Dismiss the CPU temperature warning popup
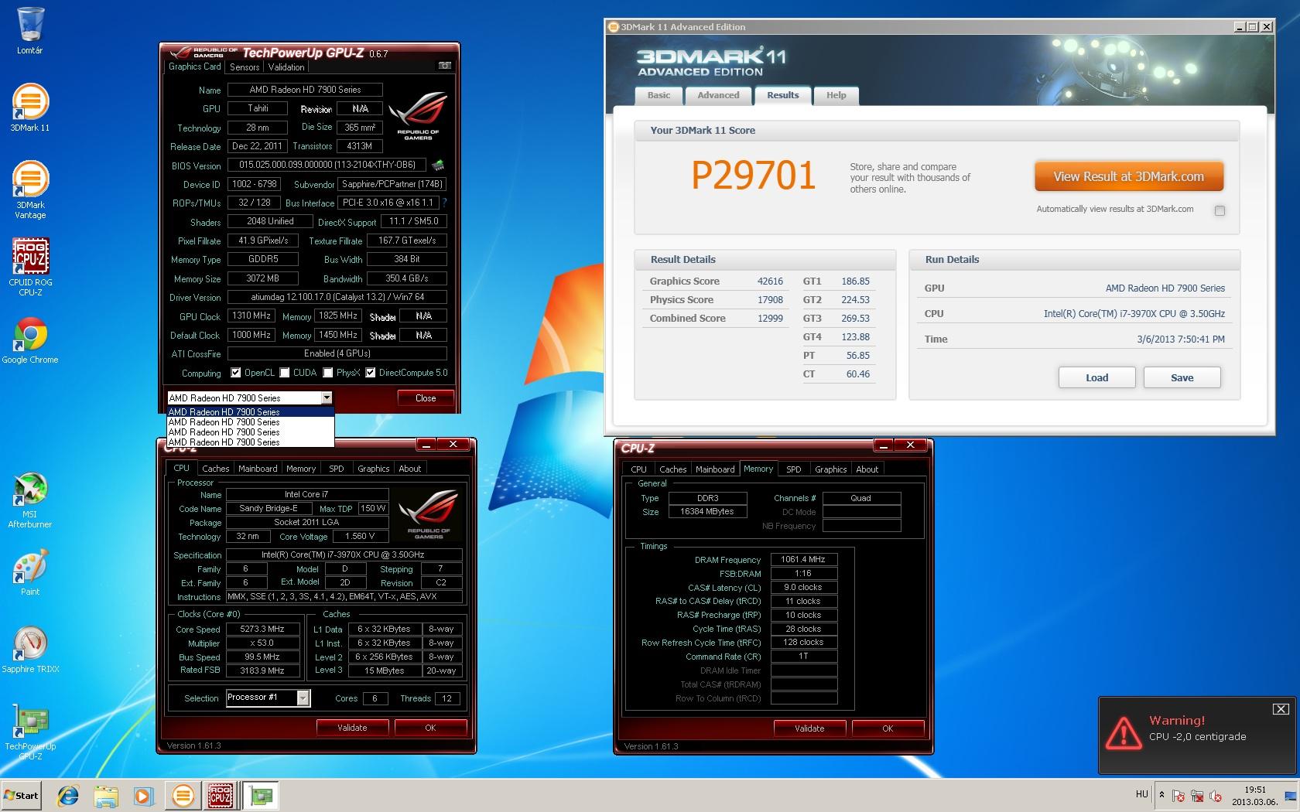This screenshot has width=1300, height=812. [x=1281, y=709]
